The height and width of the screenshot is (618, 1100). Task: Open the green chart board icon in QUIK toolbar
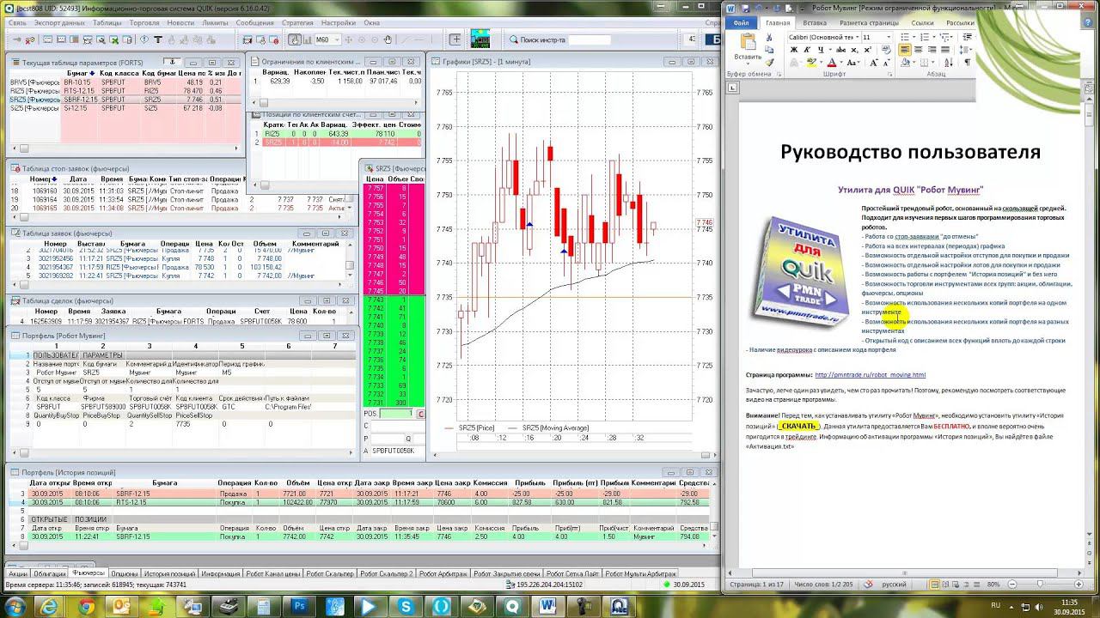point(480,39)
